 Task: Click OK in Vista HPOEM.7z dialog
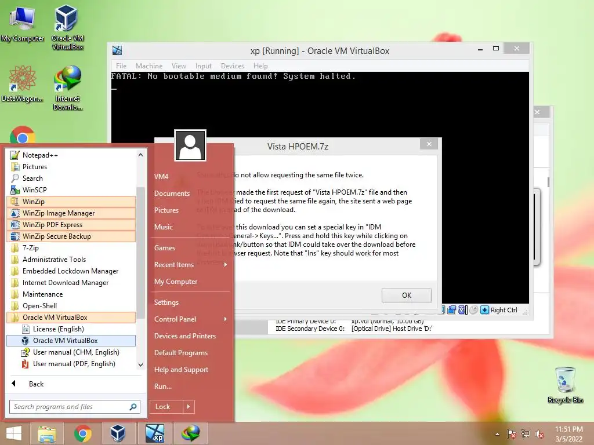coord(407,295)
